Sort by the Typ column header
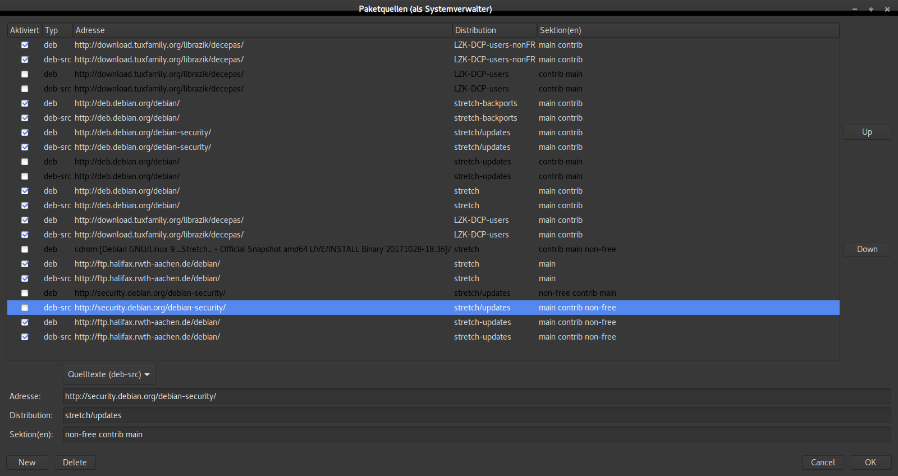Viewport: 898px width, 476px height. point(58,30)
